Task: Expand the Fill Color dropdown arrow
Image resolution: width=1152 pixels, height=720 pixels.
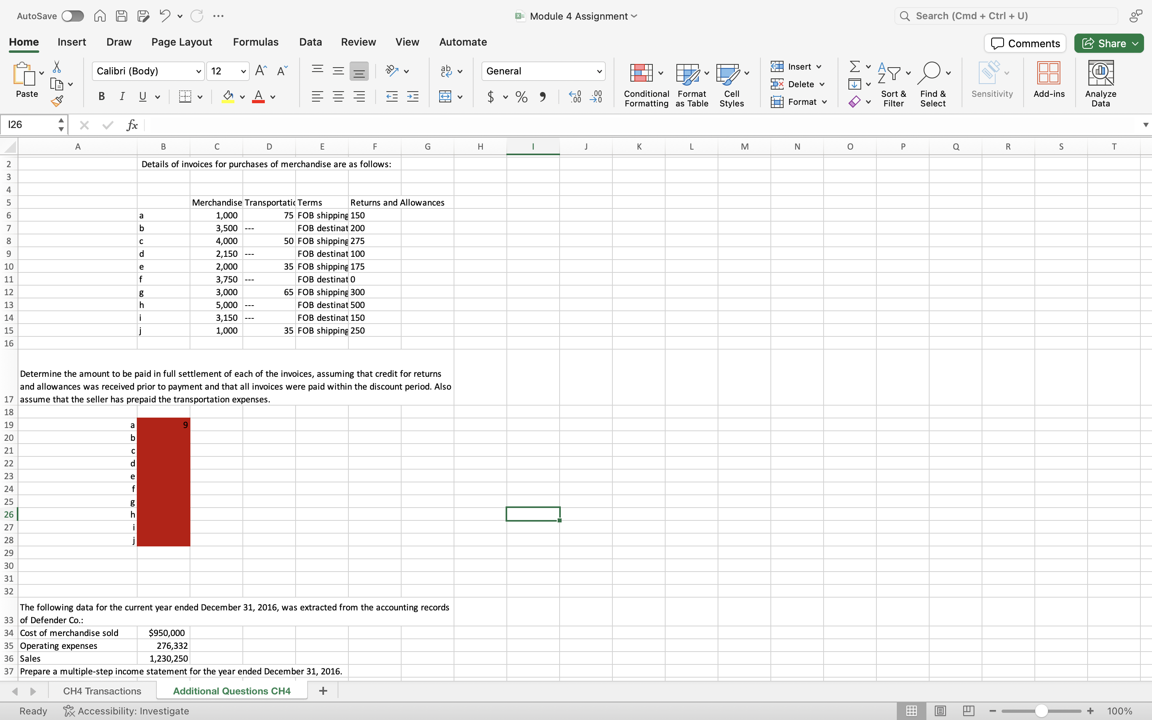Action: click(x=242, y=97)
